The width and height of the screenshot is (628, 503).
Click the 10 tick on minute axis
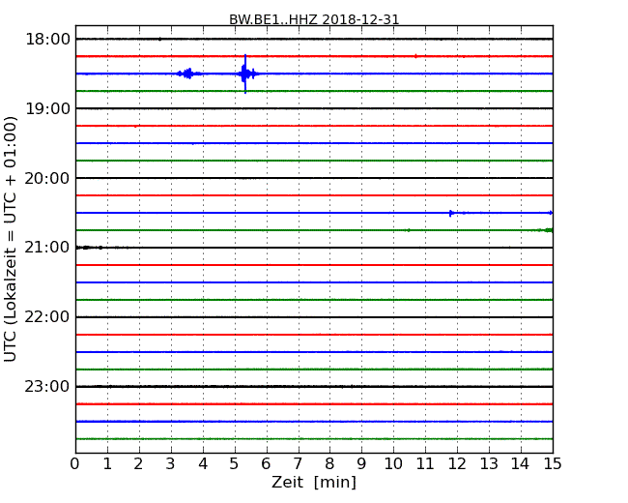pos(393,463)
